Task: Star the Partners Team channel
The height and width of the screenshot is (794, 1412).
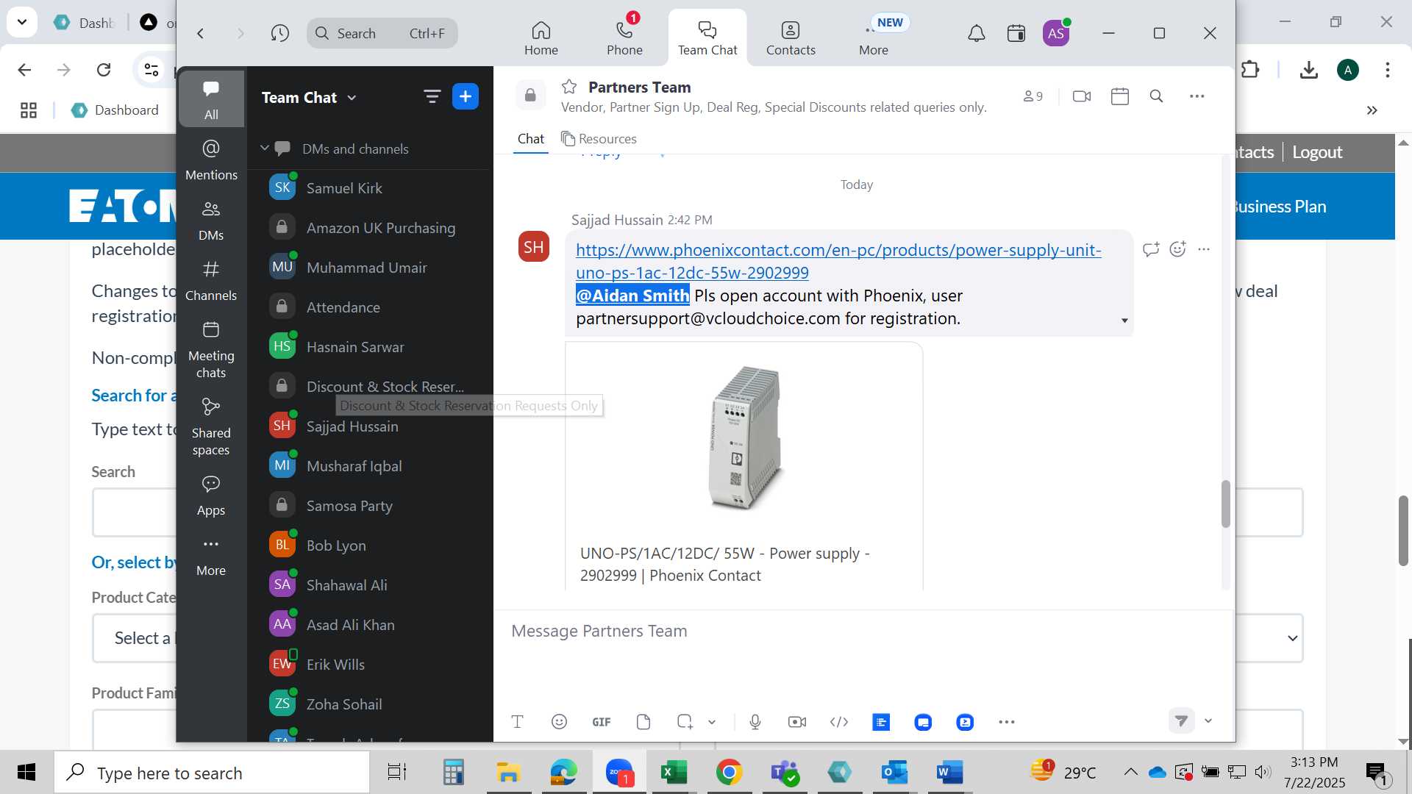Action: point(569,87)
